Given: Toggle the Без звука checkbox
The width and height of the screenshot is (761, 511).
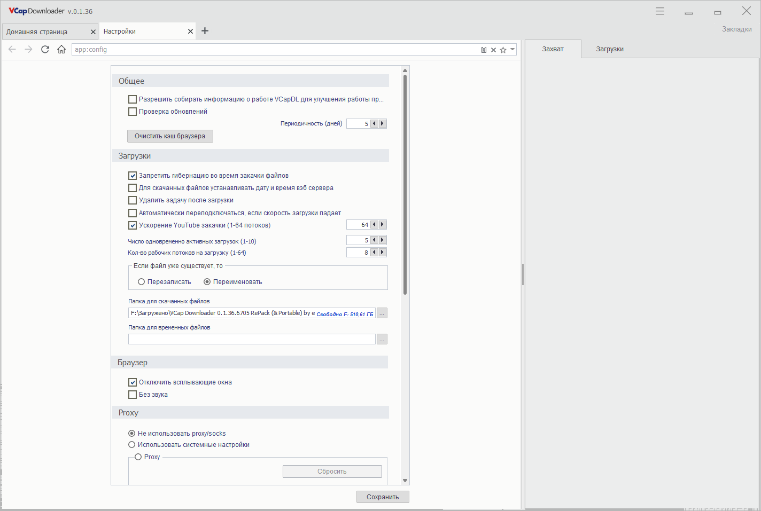Looking at the screenshot, I should click(x=133, y=395).
